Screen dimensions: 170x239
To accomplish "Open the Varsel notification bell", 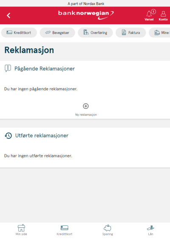I will pos(149,16).
